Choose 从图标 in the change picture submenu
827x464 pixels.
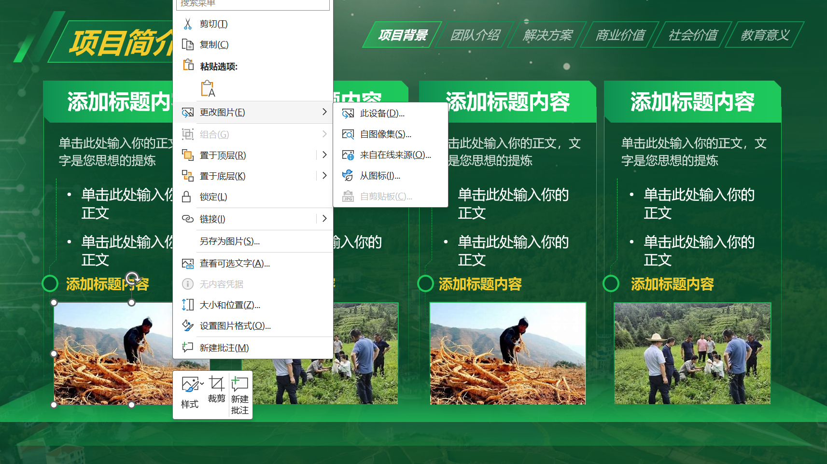coord(379,175)
